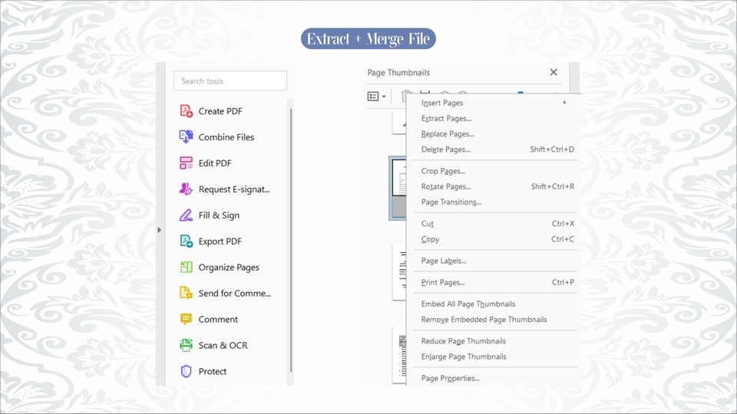
Task: Open Page Transitions... menu entry
Action: tap(494, 202)
